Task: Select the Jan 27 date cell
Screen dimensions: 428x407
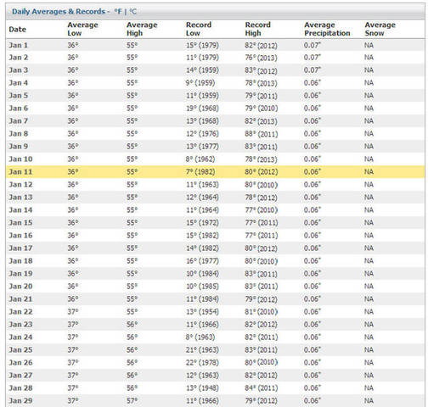Action: tap(20, 376)
